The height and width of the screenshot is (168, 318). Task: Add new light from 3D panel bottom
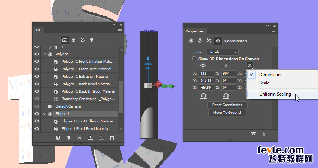coord(69,138)
